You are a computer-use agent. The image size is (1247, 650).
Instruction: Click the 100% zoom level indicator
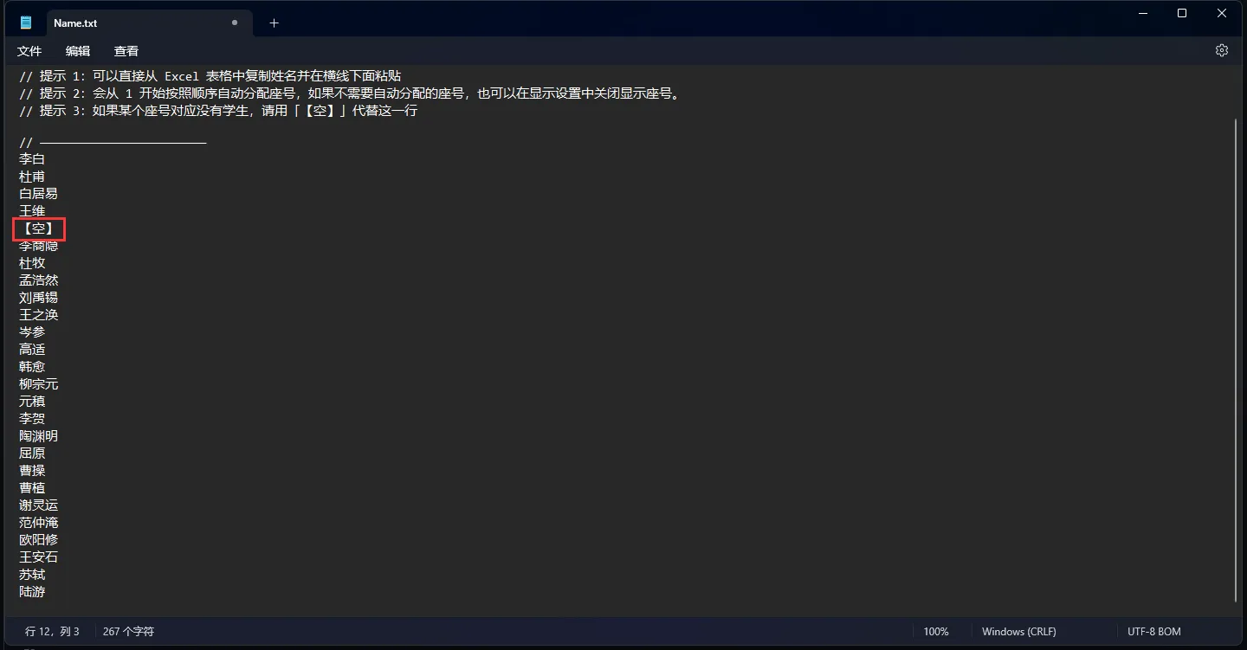click(936, 632)
